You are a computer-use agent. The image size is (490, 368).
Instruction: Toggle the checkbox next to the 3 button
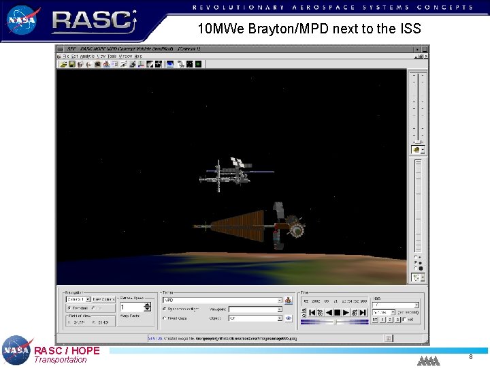(404, 320)
